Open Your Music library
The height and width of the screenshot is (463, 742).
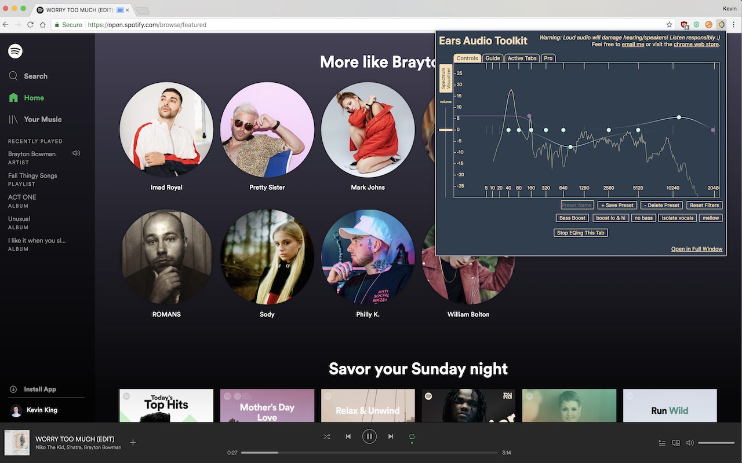coord(35,119)
